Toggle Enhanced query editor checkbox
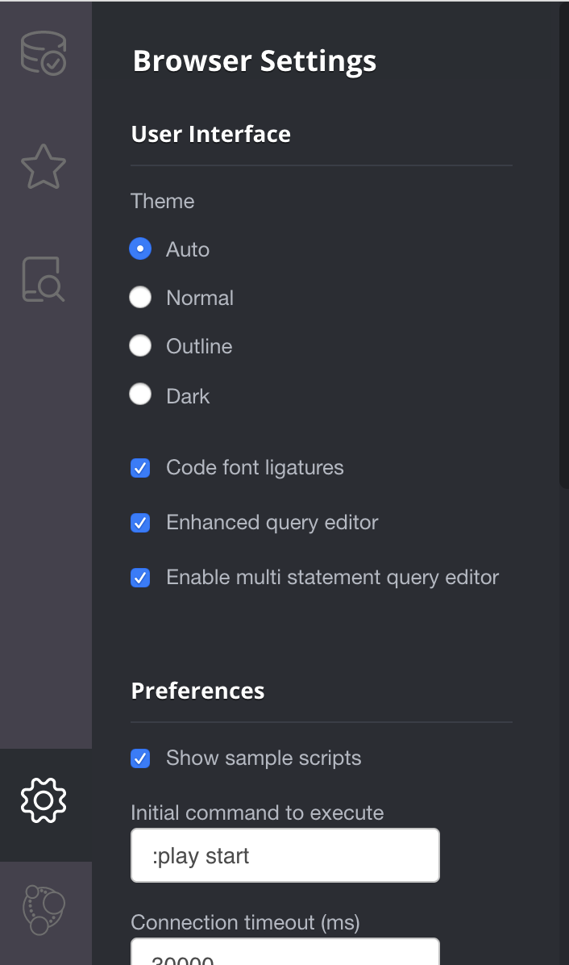The height and width of the screenshot is (965, 569). [x=140, y=523]
